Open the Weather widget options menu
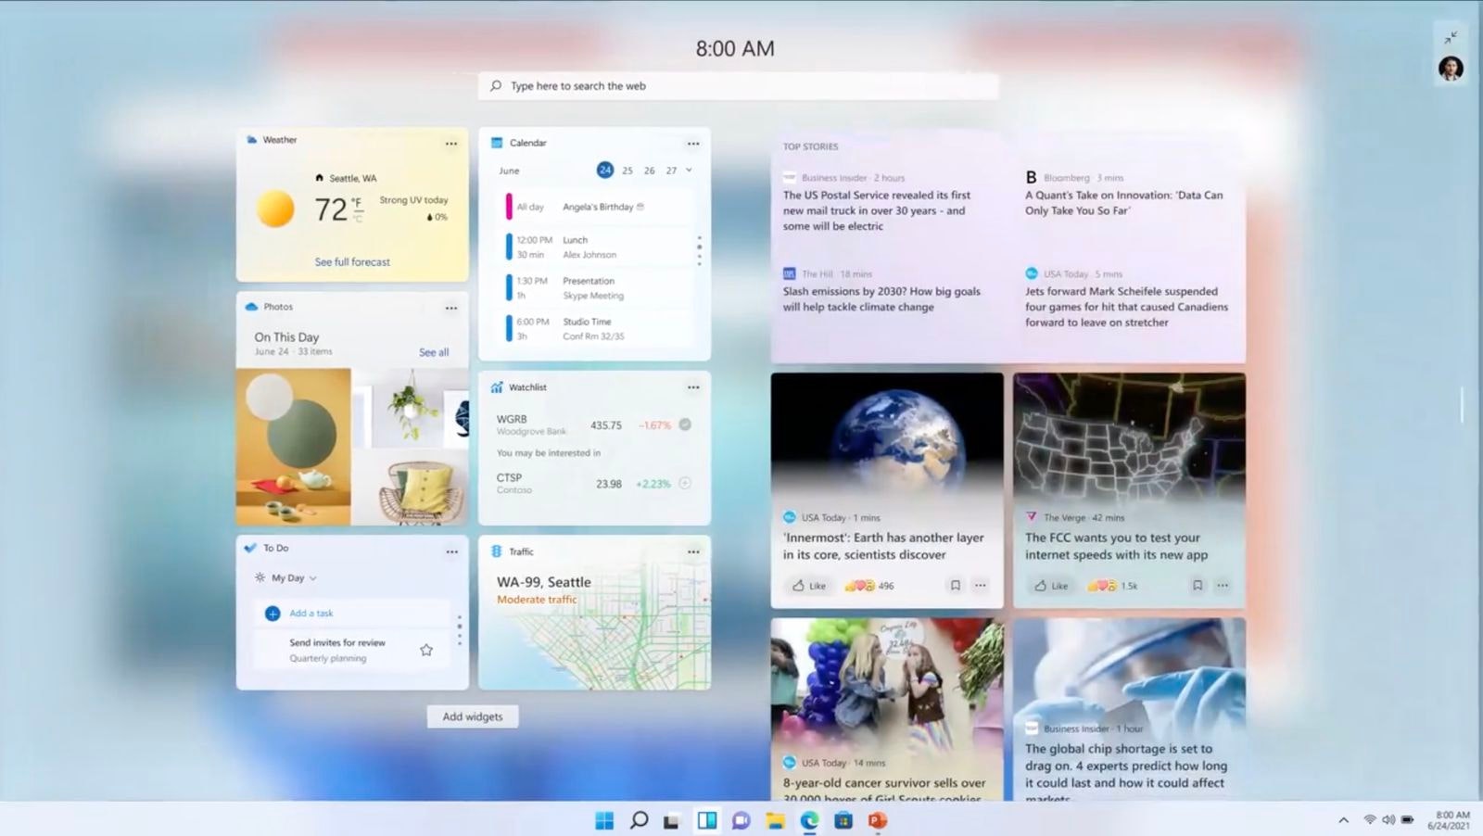Viewport: 1483px width, 836px height. tap(451, 143)
